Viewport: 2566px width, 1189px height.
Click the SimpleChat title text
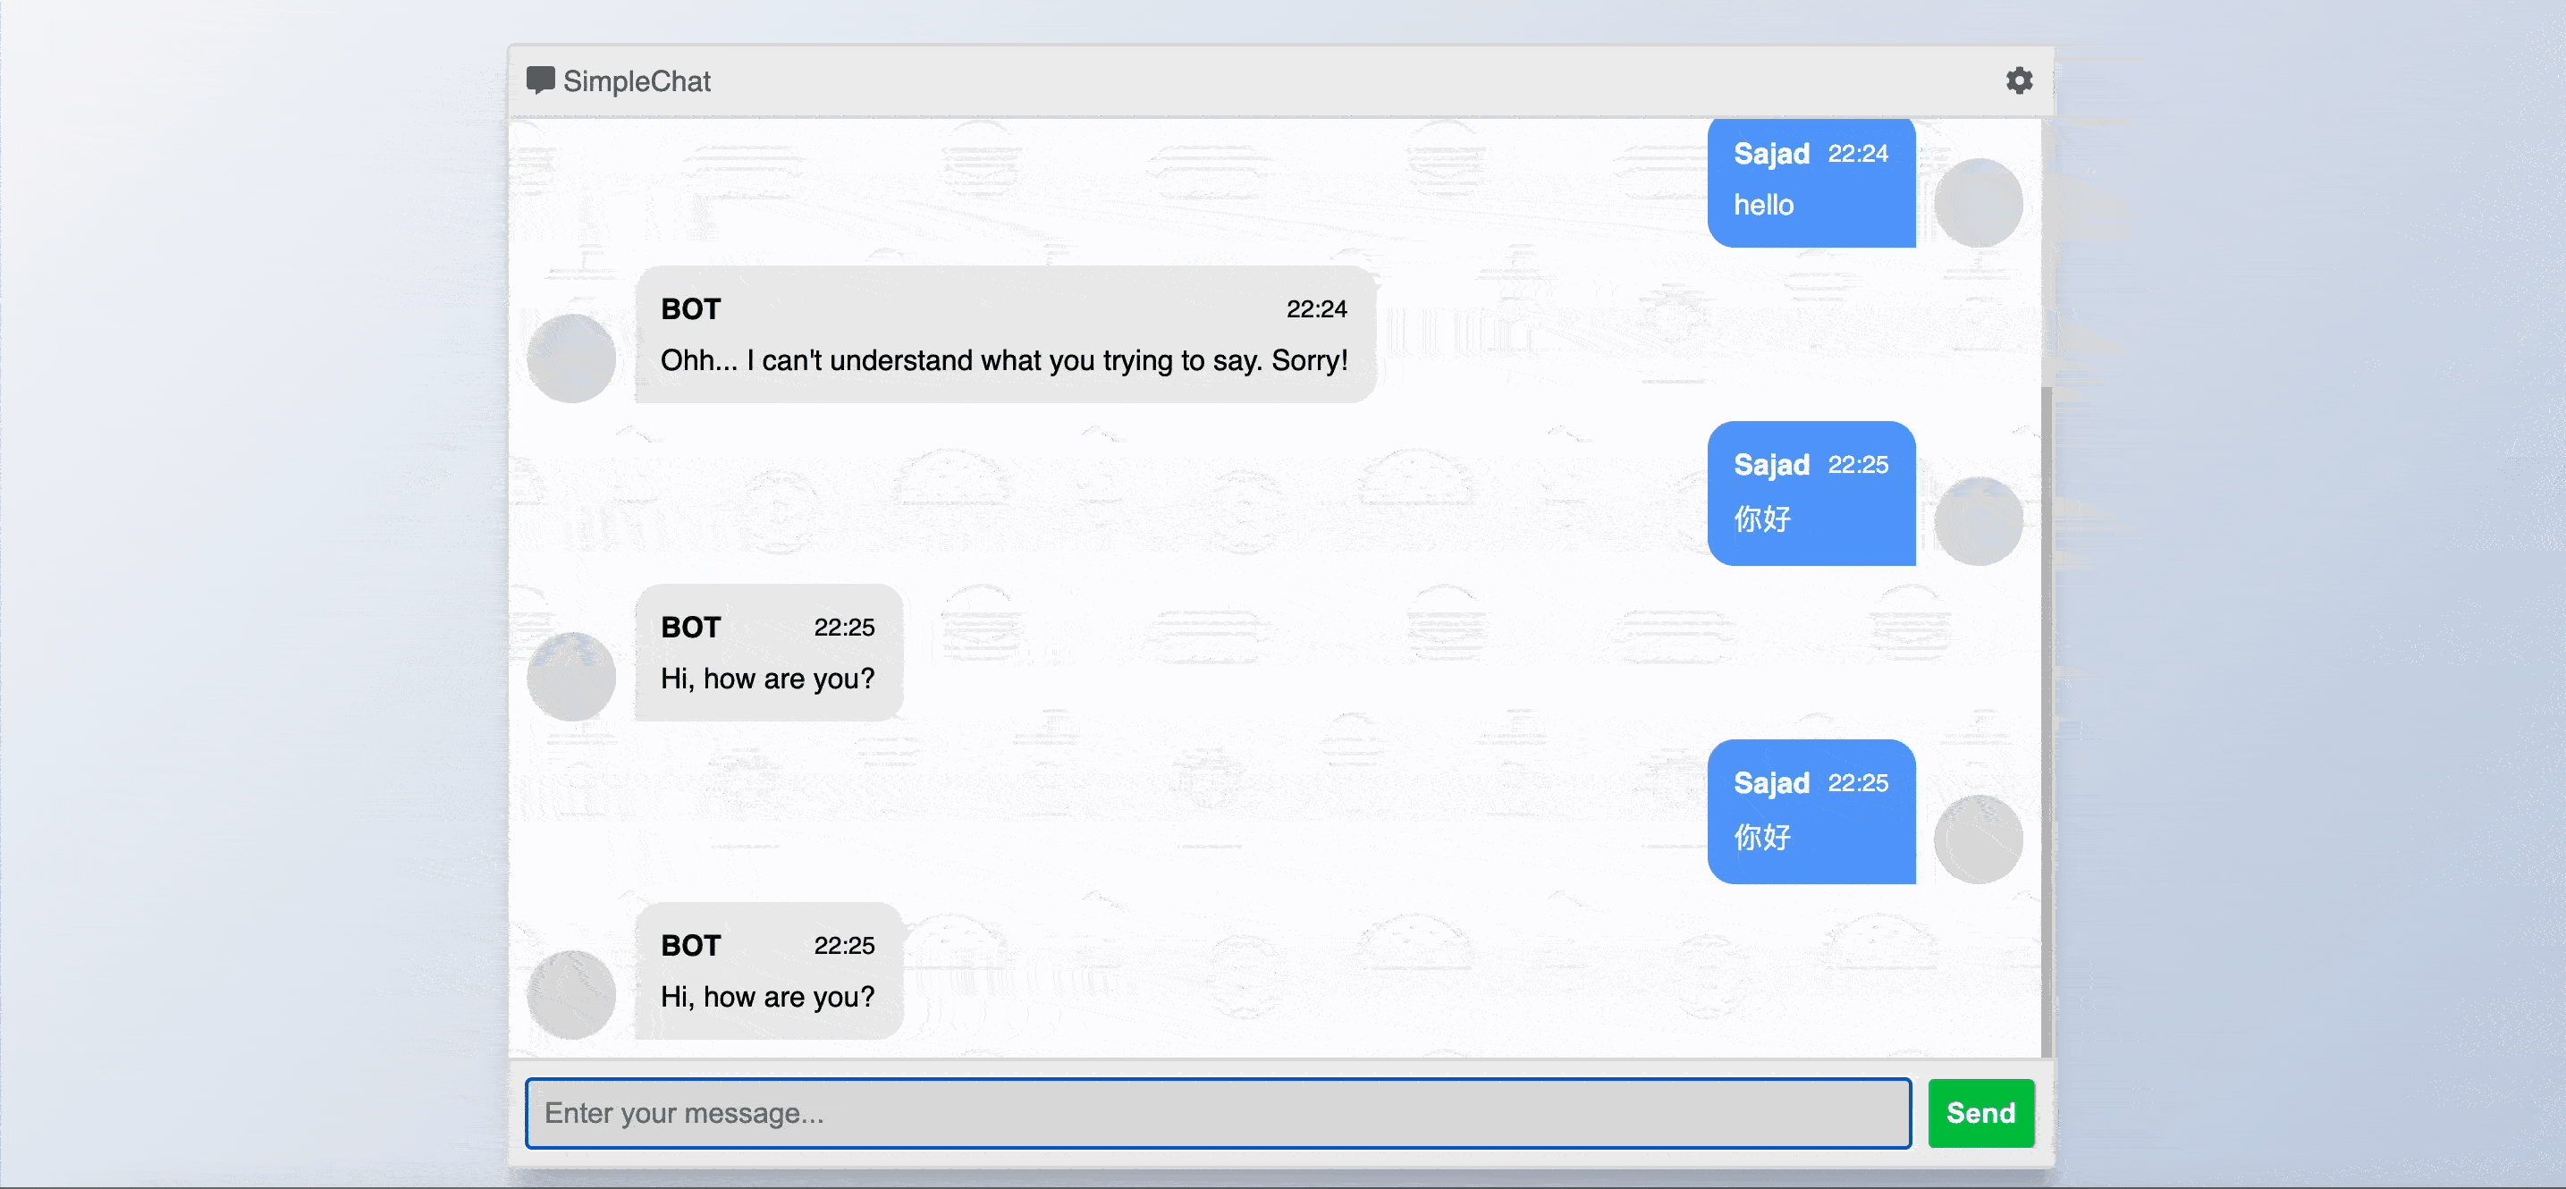pyautogui.click(x=637, y=81)
